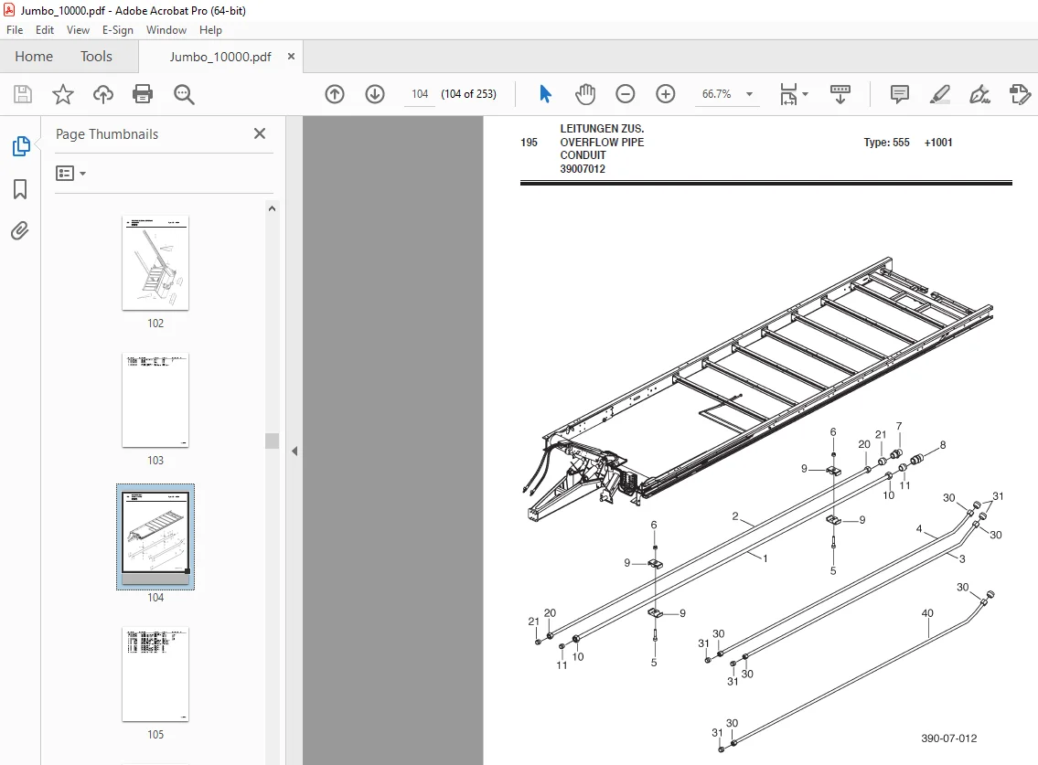Go to next page arrow
The height and width of the screenshot is (765, 1038).
coord(375,94)
